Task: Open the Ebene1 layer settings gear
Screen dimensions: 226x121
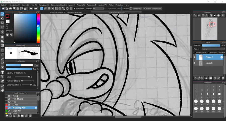Action: 221,57
